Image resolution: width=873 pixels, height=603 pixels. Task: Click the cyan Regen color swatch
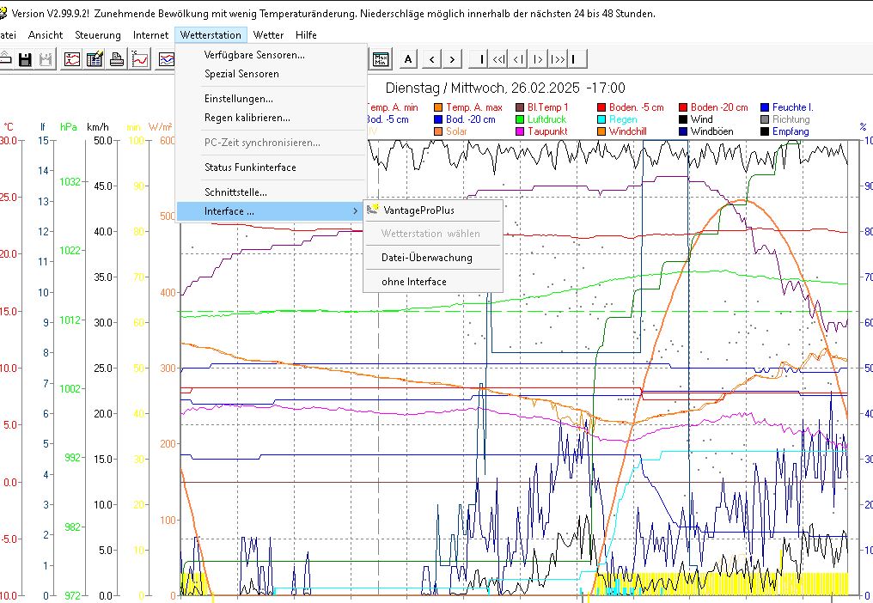(602, 119)
